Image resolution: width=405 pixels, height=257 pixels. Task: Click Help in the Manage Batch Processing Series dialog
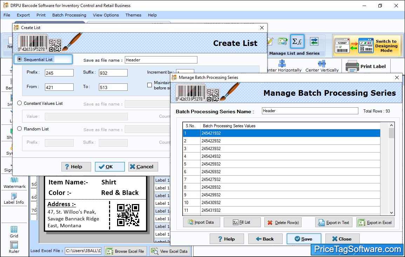[227, 239]
